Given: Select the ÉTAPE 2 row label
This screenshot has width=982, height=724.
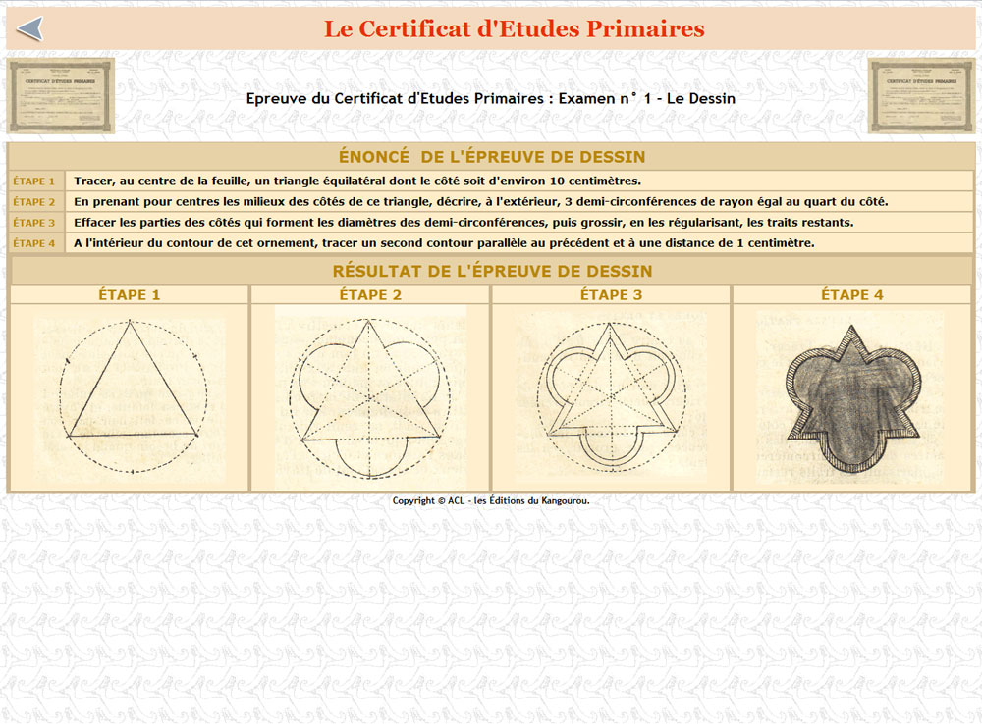Looking at the screenshot, I should pos(34,202).
